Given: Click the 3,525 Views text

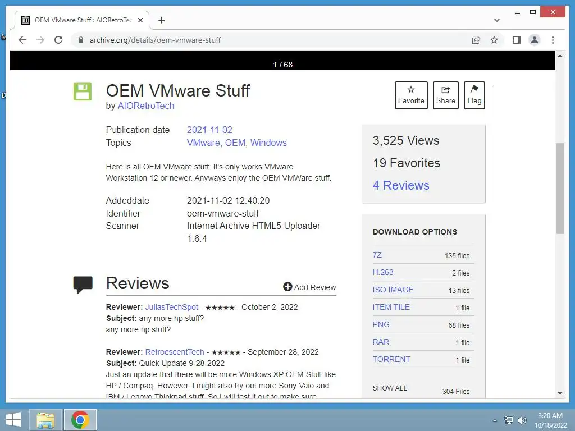Looking at the screenshot, I should [x=406, y=140].
